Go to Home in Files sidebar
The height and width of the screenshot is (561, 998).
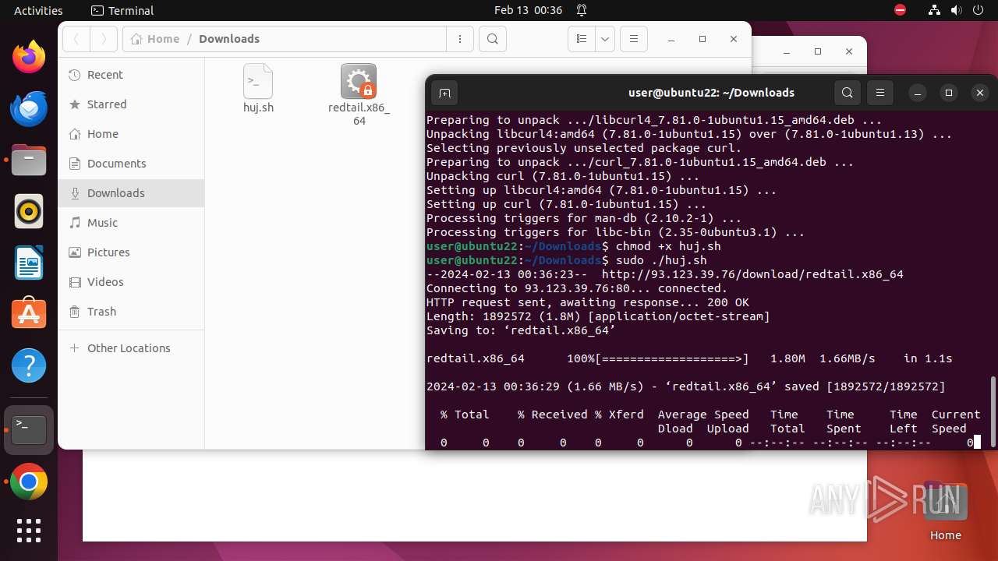point(131,134)
